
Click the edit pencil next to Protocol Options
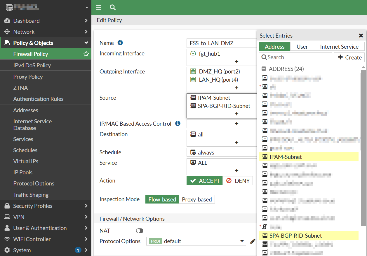pyautogui.click(x=253, y=241)
